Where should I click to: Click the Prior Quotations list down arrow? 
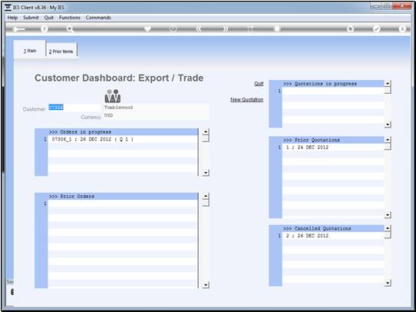[x=388, y=215]
